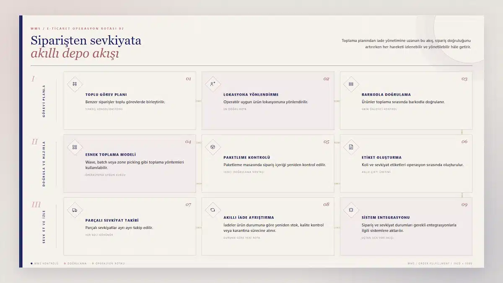Click the card number 03
503x283 pixels.
pyautogui.click(x=464, y=79)
